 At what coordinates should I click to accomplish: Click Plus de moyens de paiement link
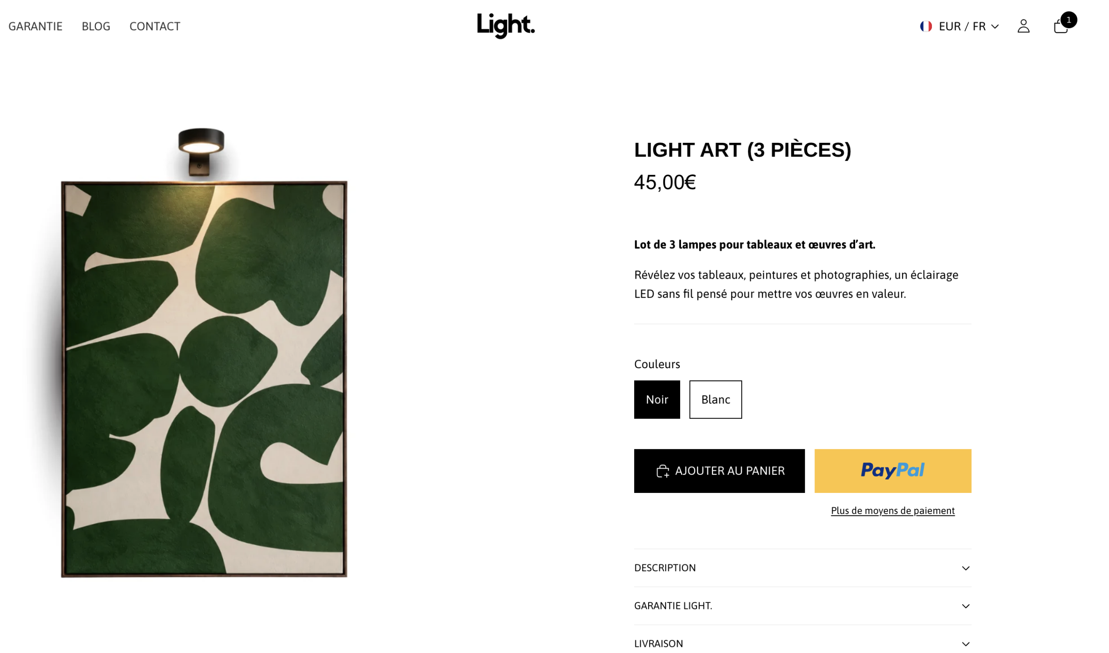[893, 511]
